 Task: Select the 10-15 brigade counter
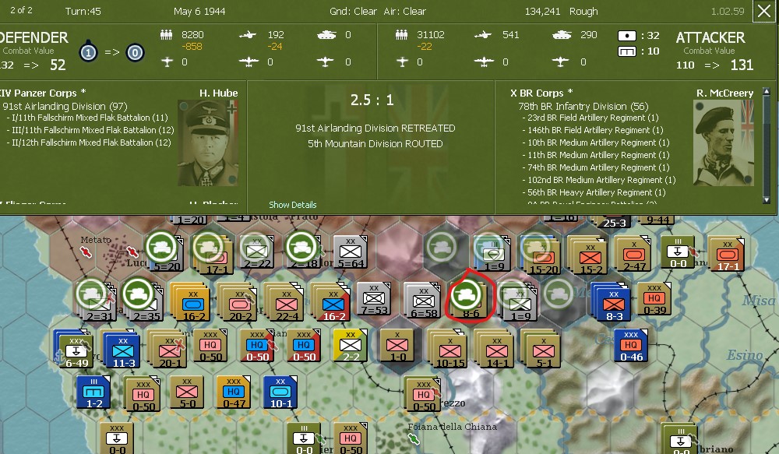[x=449, y=347]
